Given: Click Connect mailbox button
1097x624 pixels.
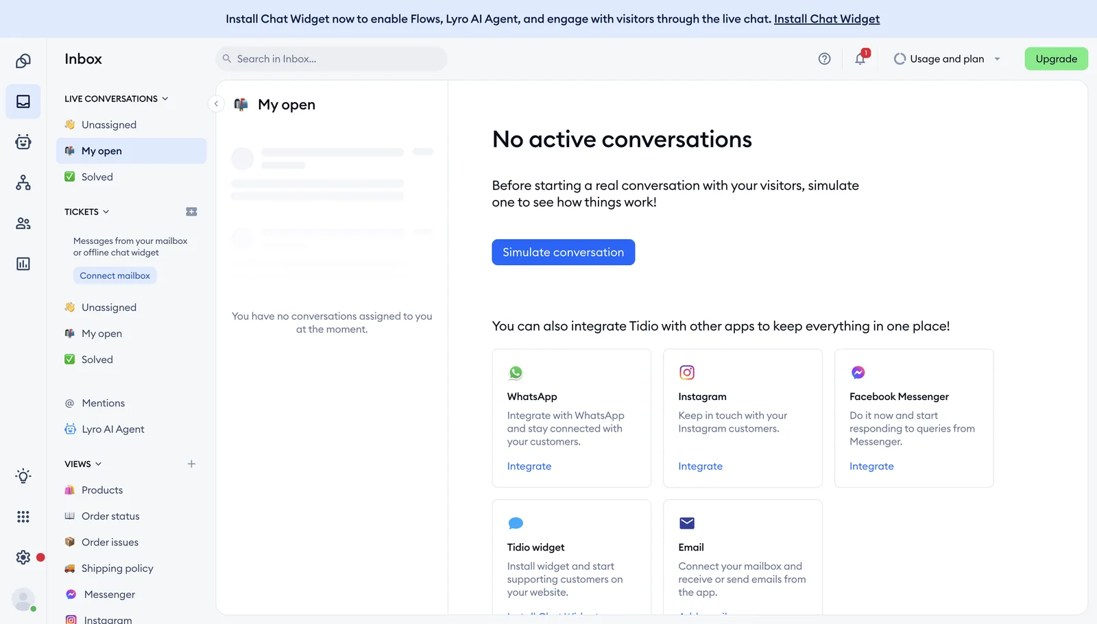Looking at the screenshot, I should pos(114,275).
